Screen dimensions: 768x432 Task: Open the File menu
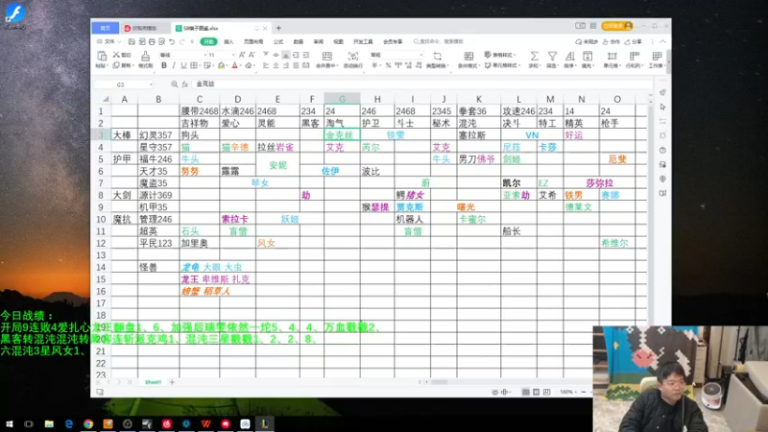click(108, 41)
